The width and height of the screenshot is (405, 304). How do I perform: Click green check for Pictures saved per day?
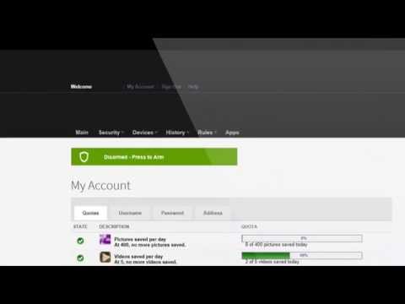point(80,241)
